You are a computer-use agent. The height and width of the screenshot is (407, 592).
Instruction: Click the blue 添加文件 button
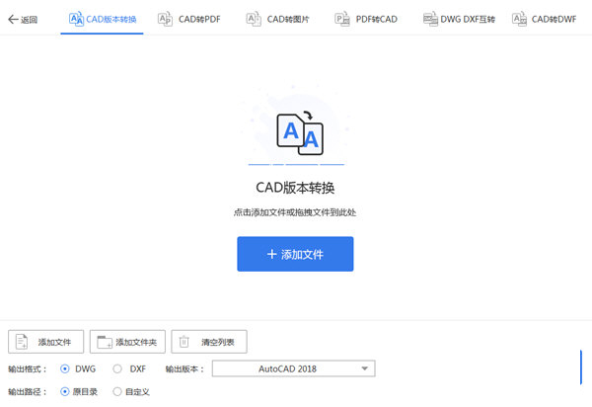pos(295,254)
